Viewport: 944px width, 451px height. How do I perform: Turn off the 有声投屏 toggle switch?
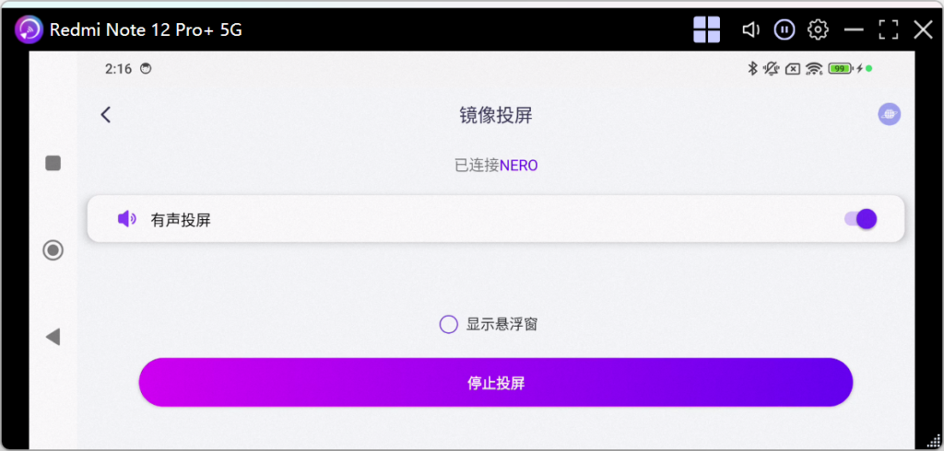point(860,219)
